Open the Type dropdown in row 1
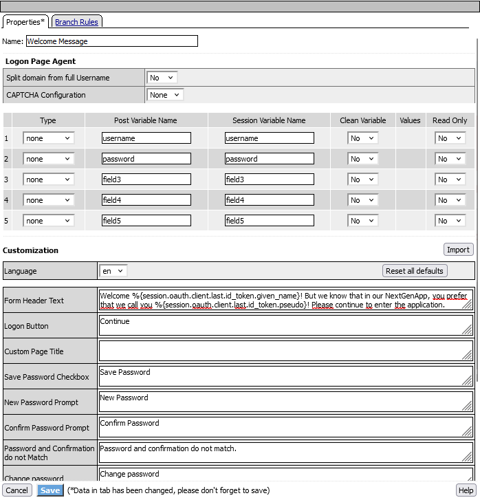Viewport: 480px width, 500px height. pyautogui.click(x=48, y=138)
